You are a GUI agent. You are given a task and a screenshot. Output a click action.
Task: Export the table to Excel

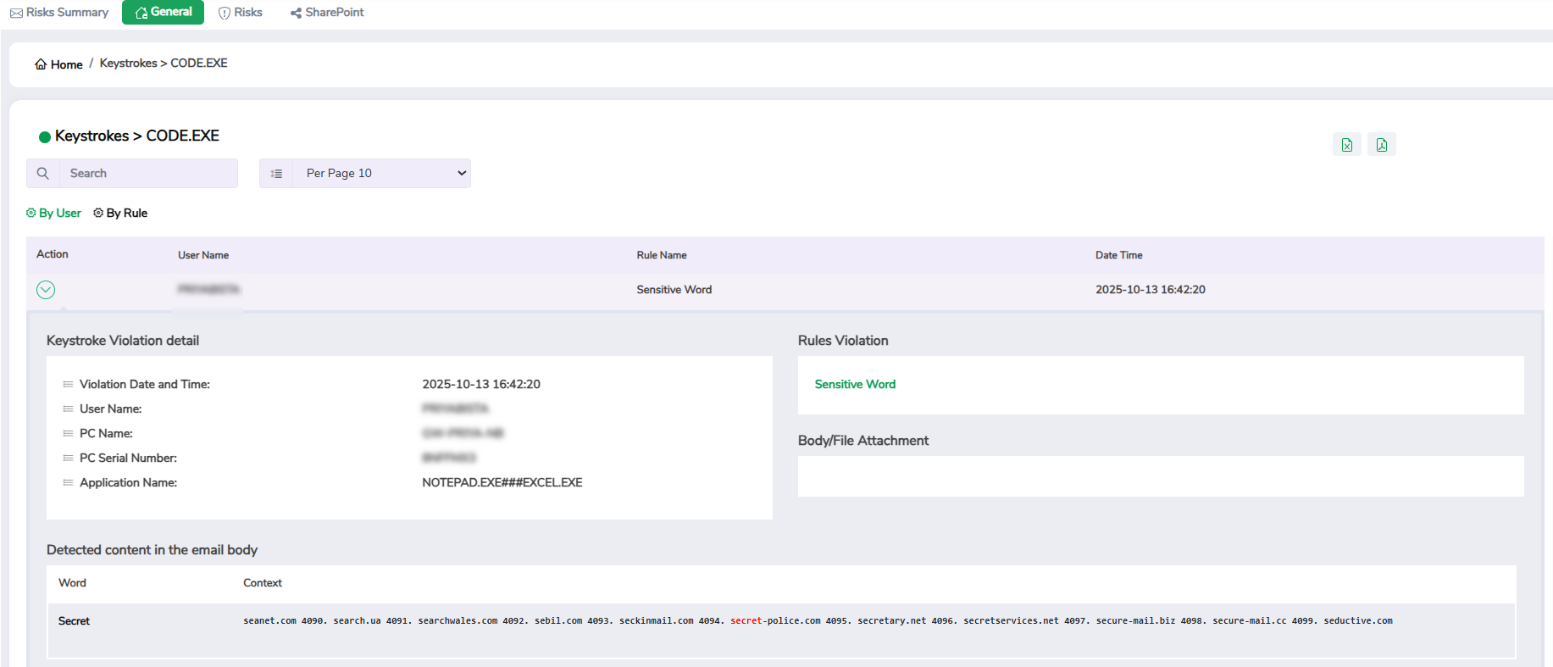click(1346, 145)
